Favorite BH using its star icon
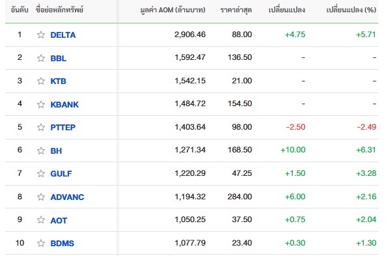The height and width of the screenshot is (256, 388). point(41,150)
